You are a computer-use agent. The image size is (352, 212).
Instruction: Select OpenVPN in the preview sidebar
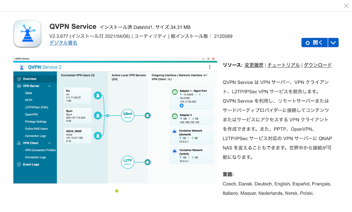point(31,114)
